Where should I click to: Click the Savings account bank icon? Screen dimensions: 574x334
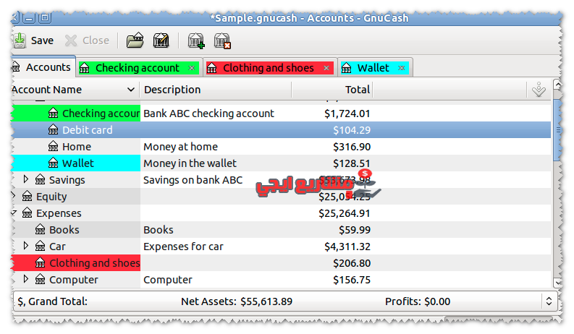click(x=41, y=180)
